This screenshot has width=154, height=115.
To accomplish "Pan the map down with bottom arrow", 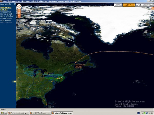I will 19,8.
